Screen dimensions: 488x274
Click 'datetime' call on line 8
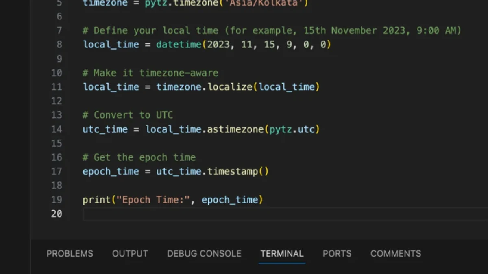179,44
